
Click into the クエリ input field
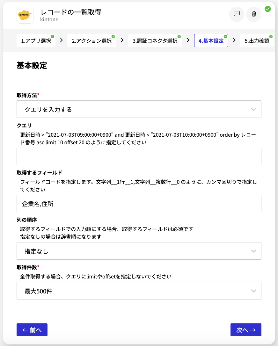click(139, 156)
